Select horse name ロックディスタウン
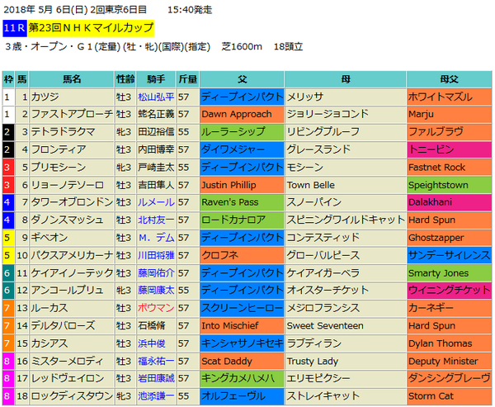This screenshot has width=495, height=407. 72,396
